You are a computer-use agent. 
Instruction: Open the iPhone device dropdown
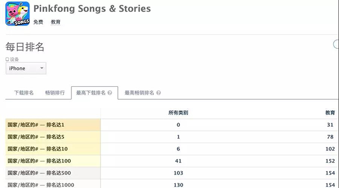point(26,68)
